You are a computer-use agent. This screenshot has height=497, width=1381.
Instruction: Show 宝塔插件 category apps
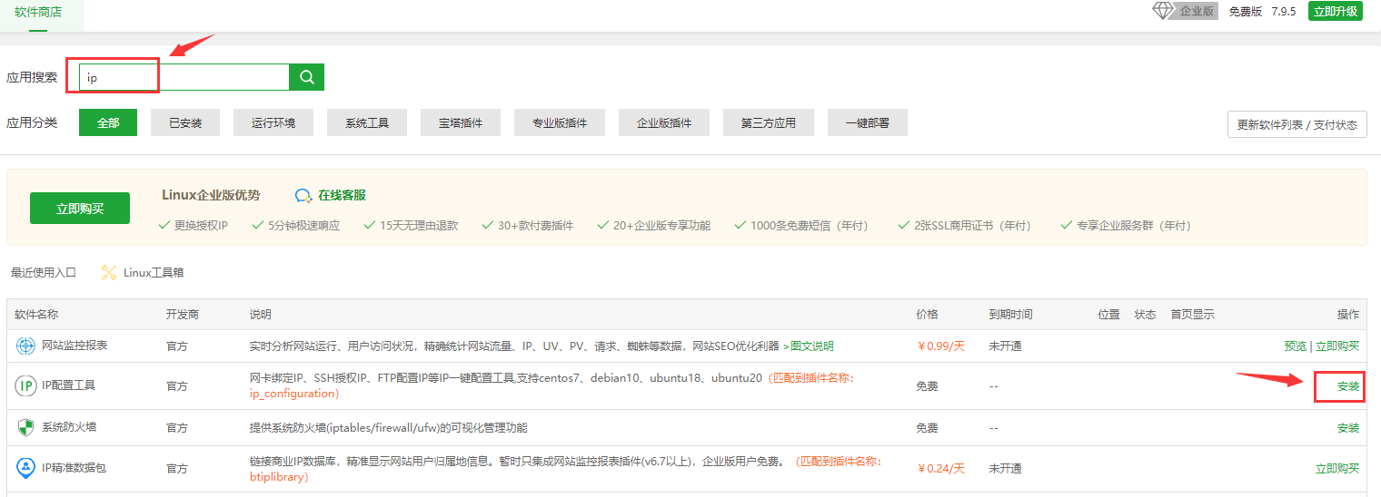click(461, 122)
